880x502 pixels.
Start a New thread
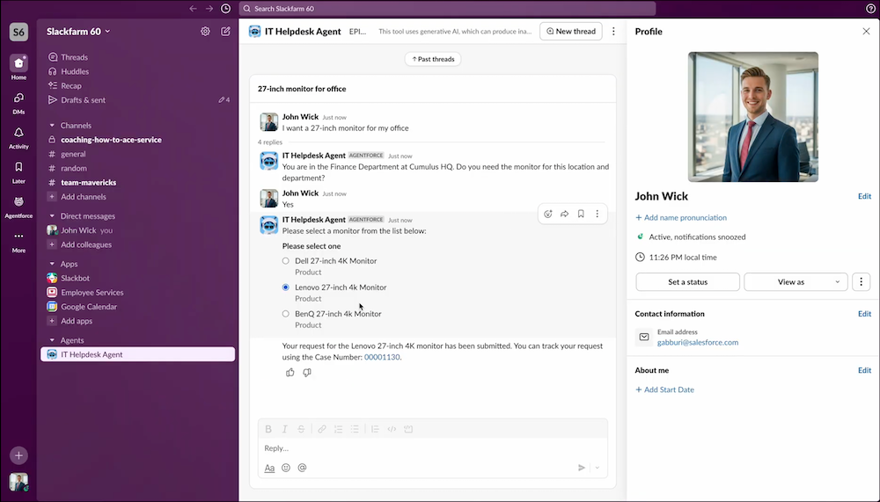click(571, 32)
